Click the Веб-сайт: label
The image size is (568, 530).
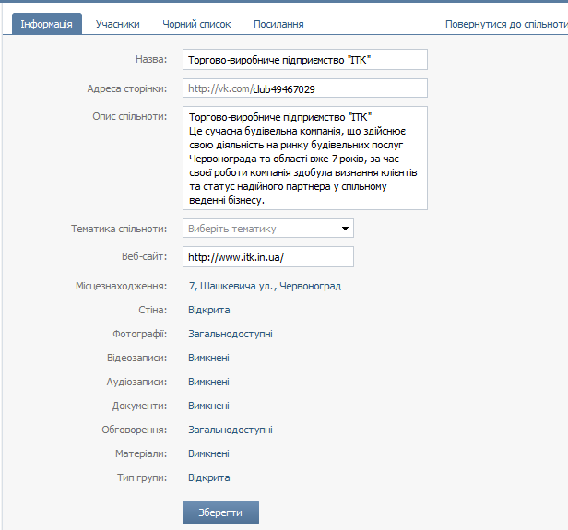click(144, 256)
